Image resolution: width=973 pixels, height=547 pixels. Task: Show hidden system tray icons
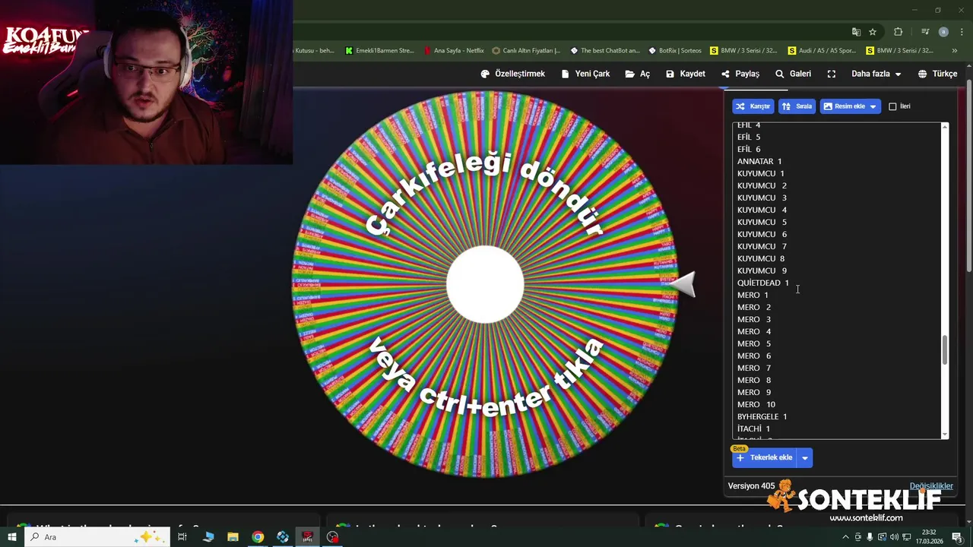(845, 537)
